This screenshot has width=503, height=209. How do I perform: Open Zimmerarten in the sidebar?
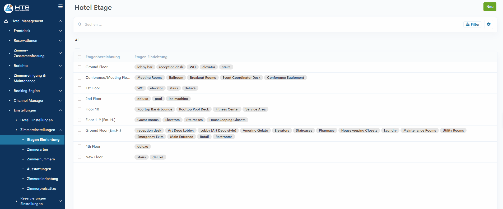[38, 150]
